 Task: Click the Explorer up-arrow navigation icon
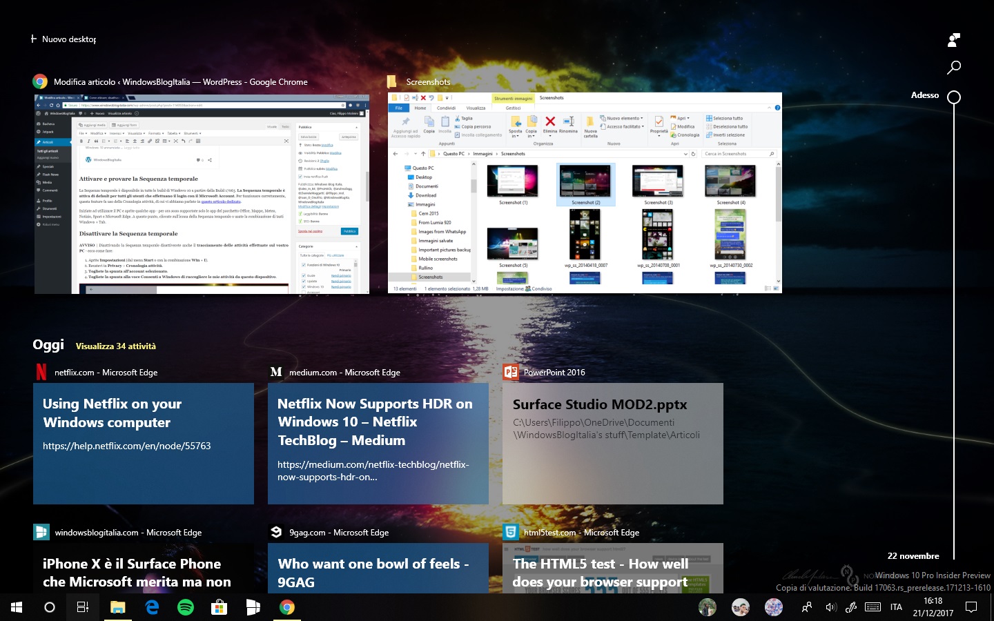coord(423,154)
